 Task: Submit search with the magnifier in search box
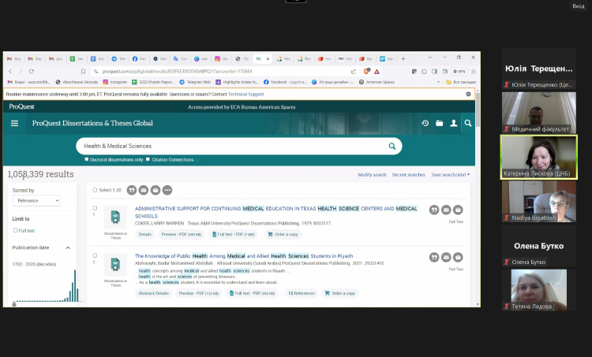(392, 147)
